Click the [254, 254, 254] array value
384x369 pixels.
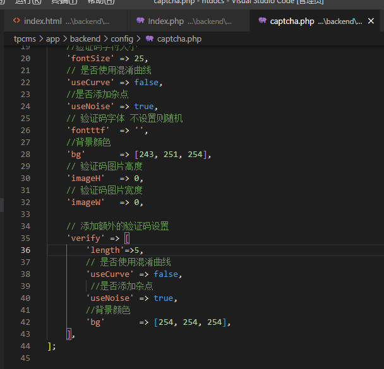(190, 322)
